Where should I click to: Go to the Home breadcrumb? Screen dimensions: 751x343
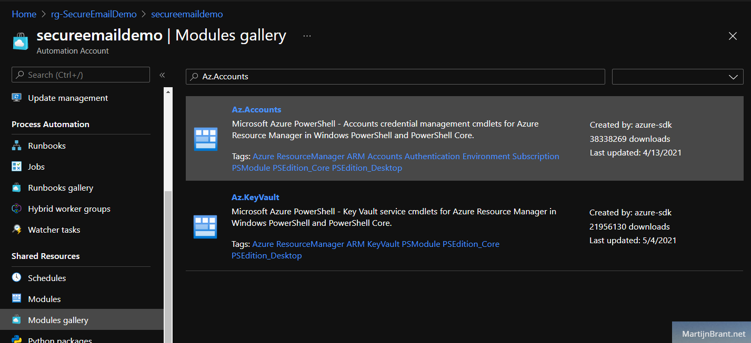coord(24,14)
